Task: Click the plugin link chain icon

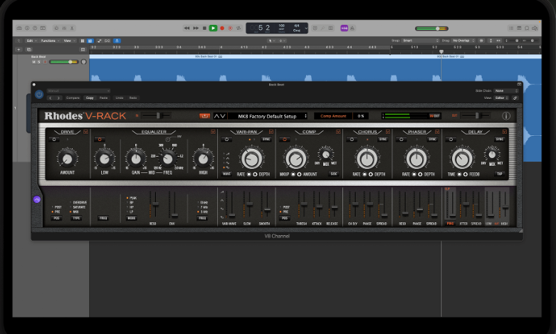Action: click(515, 98)
